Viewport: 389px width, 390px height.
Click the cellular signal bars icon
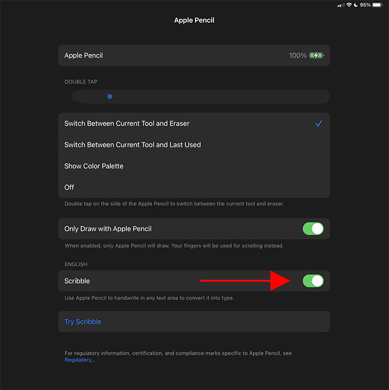[341, 5]
